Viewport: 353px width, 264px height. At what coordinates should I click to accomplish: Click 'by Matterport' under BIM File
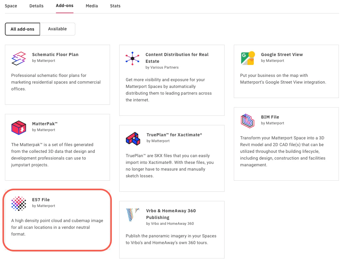pyautogui.click(x=273, y=123)
